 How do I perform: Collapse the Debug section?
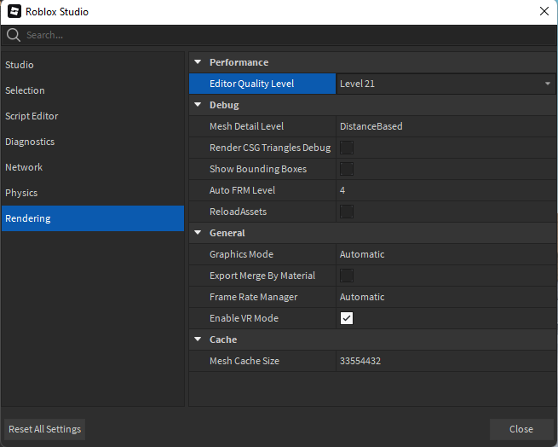pos(198,105)
